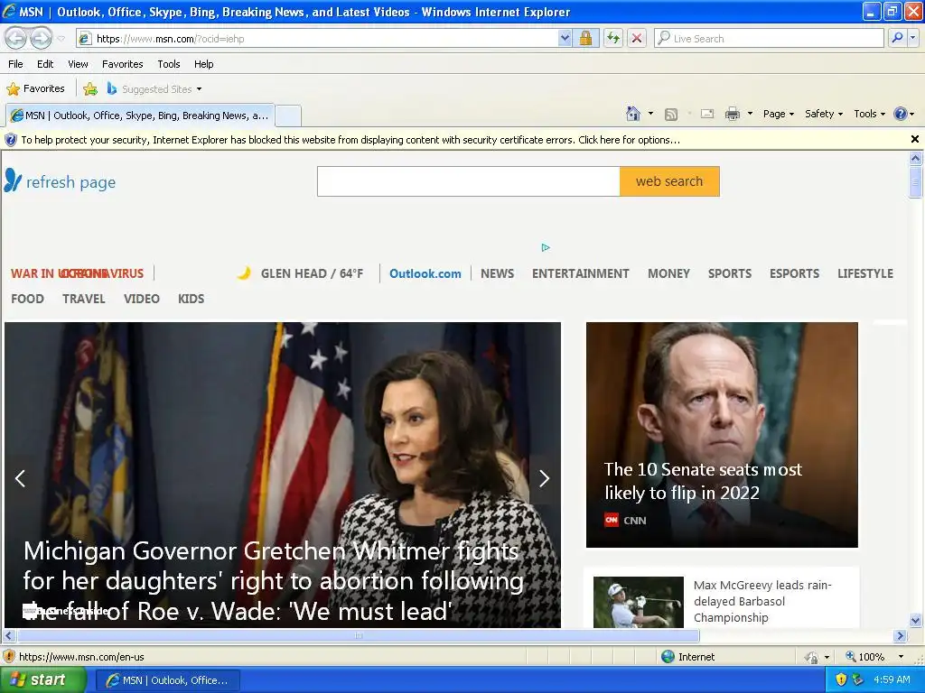The width and height of the screenshot is (925, 693).
Task: Open the Favorites menu in menu bar
Action: click(x=122, y=64)
